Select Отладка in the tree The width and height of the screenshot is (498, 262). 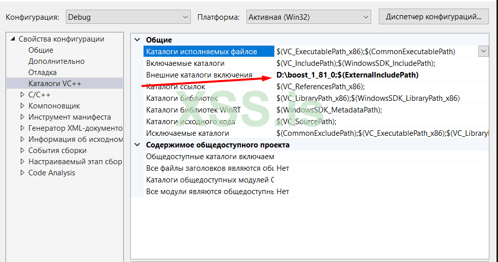[43, 72]
